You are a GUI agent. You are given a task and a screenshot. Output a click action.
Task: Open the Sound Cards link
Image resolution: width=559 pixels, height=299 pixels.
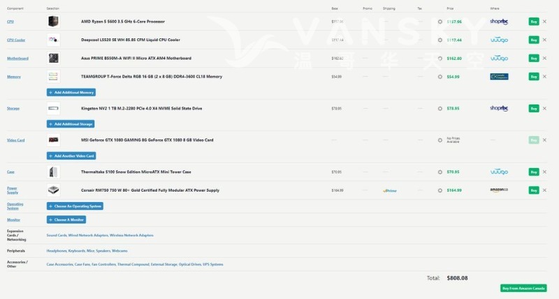[56, 235]
